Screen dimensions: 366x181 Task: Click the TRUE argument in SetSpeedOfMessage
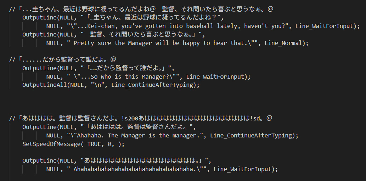94,144
